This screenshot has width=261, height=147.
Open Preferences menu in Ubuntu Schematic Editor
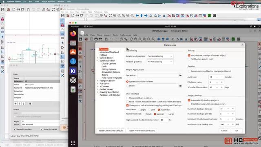(x=125, y=35)
